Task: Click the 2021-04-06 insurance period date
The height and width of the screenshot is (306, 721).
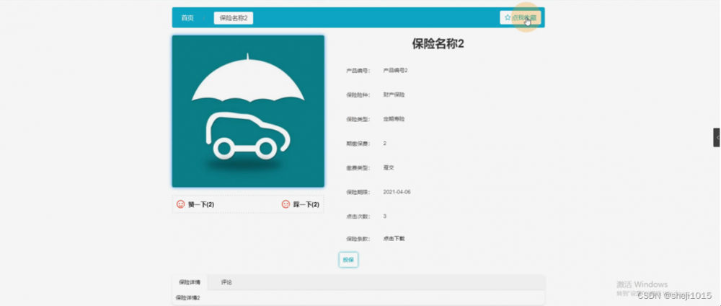Action: [x=397, y=192]
